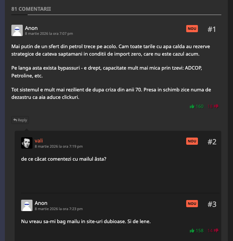Downvote comment #1 thumbs-down icon
Viewport: 233px width, 241px height.
[x=216, y=106]
